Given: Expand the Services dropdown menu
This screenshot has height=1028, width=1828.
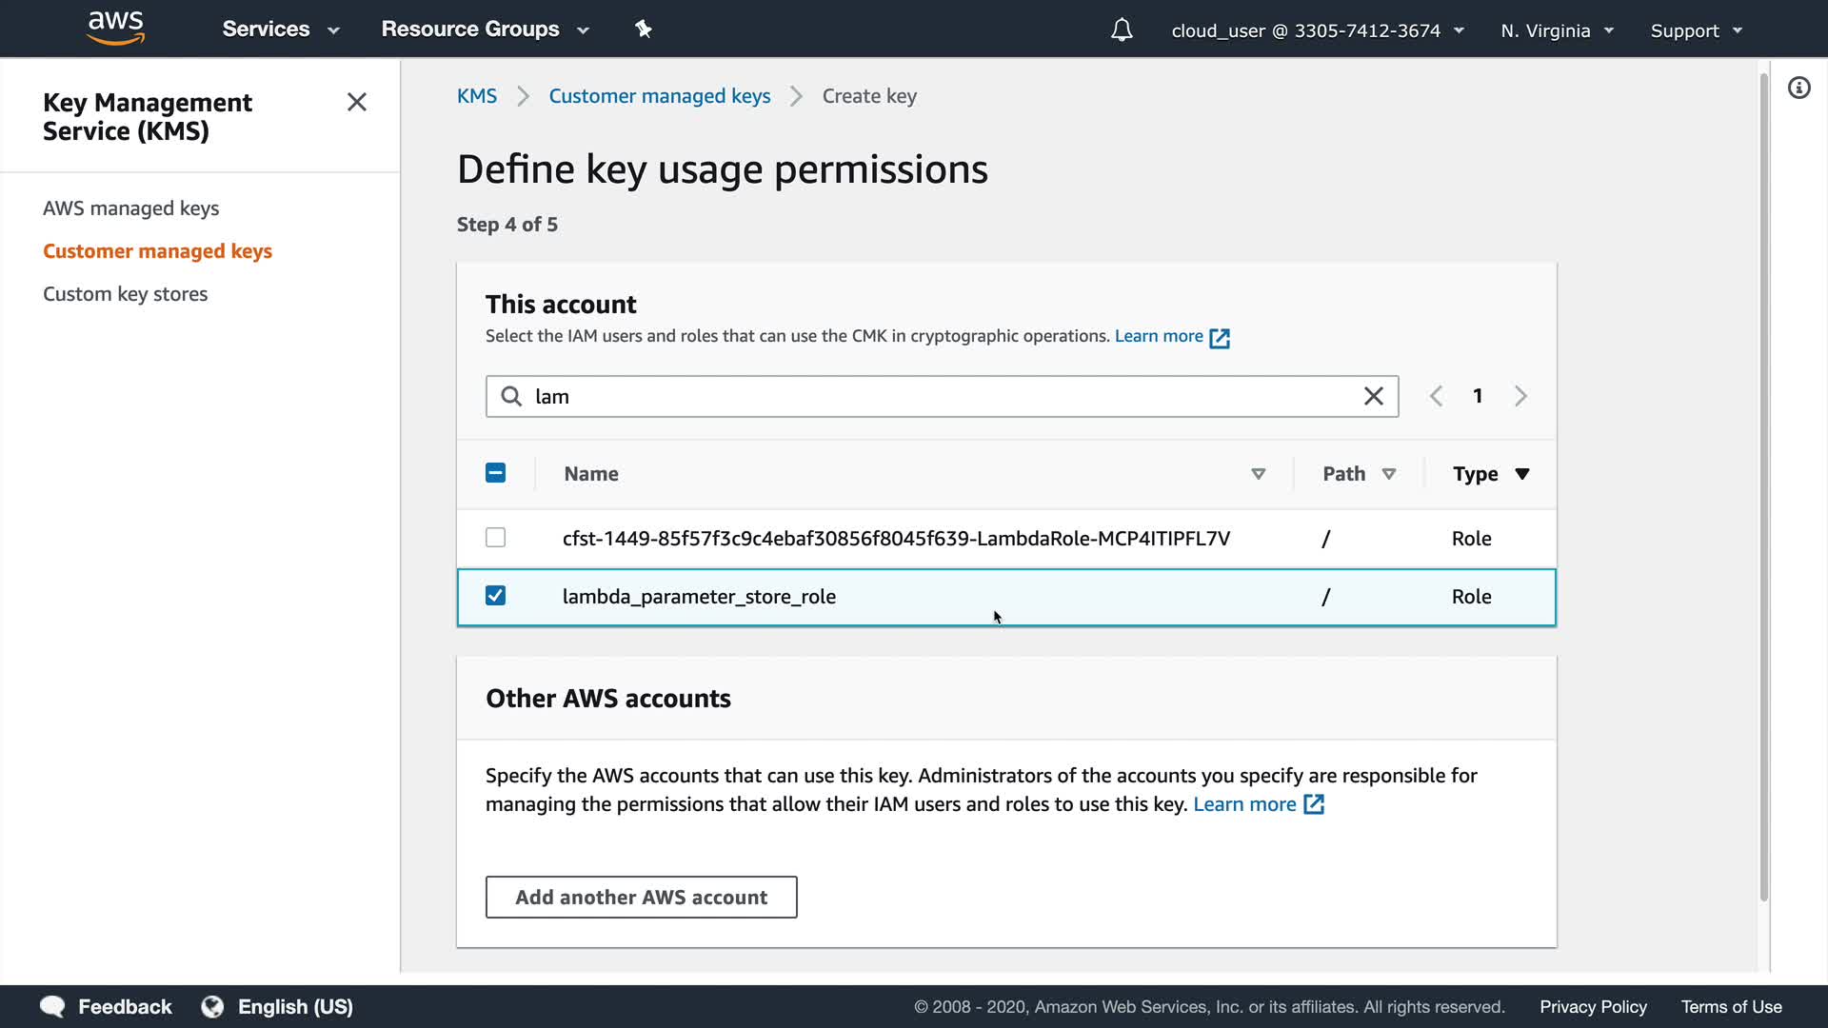Looking at the screenshot, I should click(280, 30).
